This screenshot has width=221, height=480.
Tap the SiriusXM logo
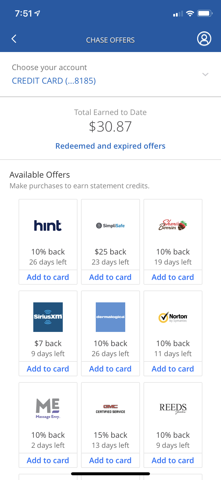(x=48, y=317)
